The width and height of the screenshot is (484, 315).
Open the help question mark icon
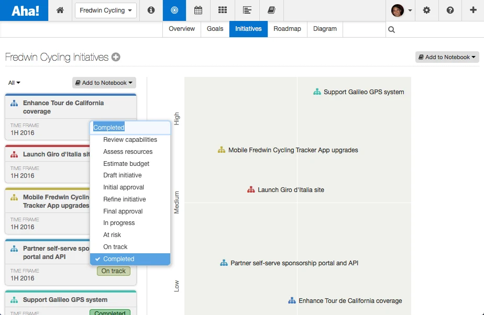(450, 10)
